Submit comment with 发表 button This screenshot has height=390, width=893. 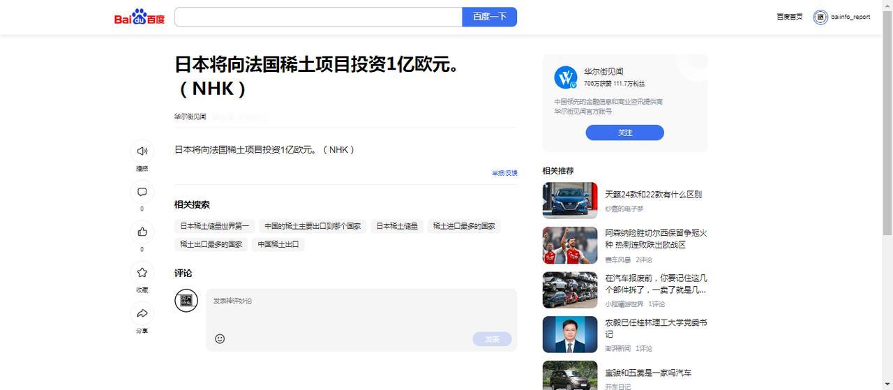coord(492,339)
